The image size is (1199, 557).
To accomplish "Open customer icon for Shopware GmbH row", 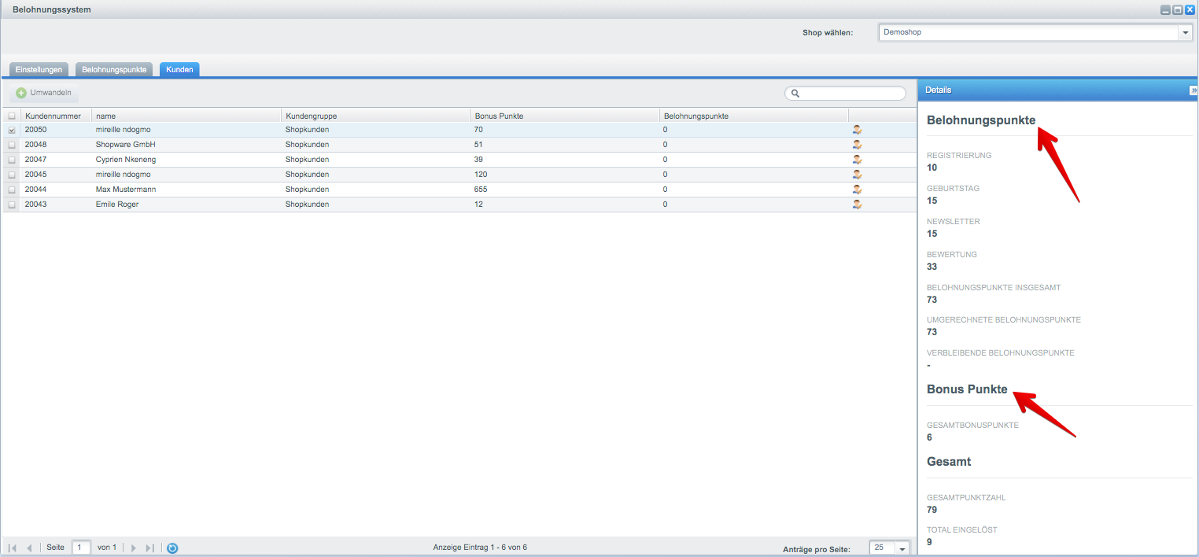I will click(x=857, y=145).
